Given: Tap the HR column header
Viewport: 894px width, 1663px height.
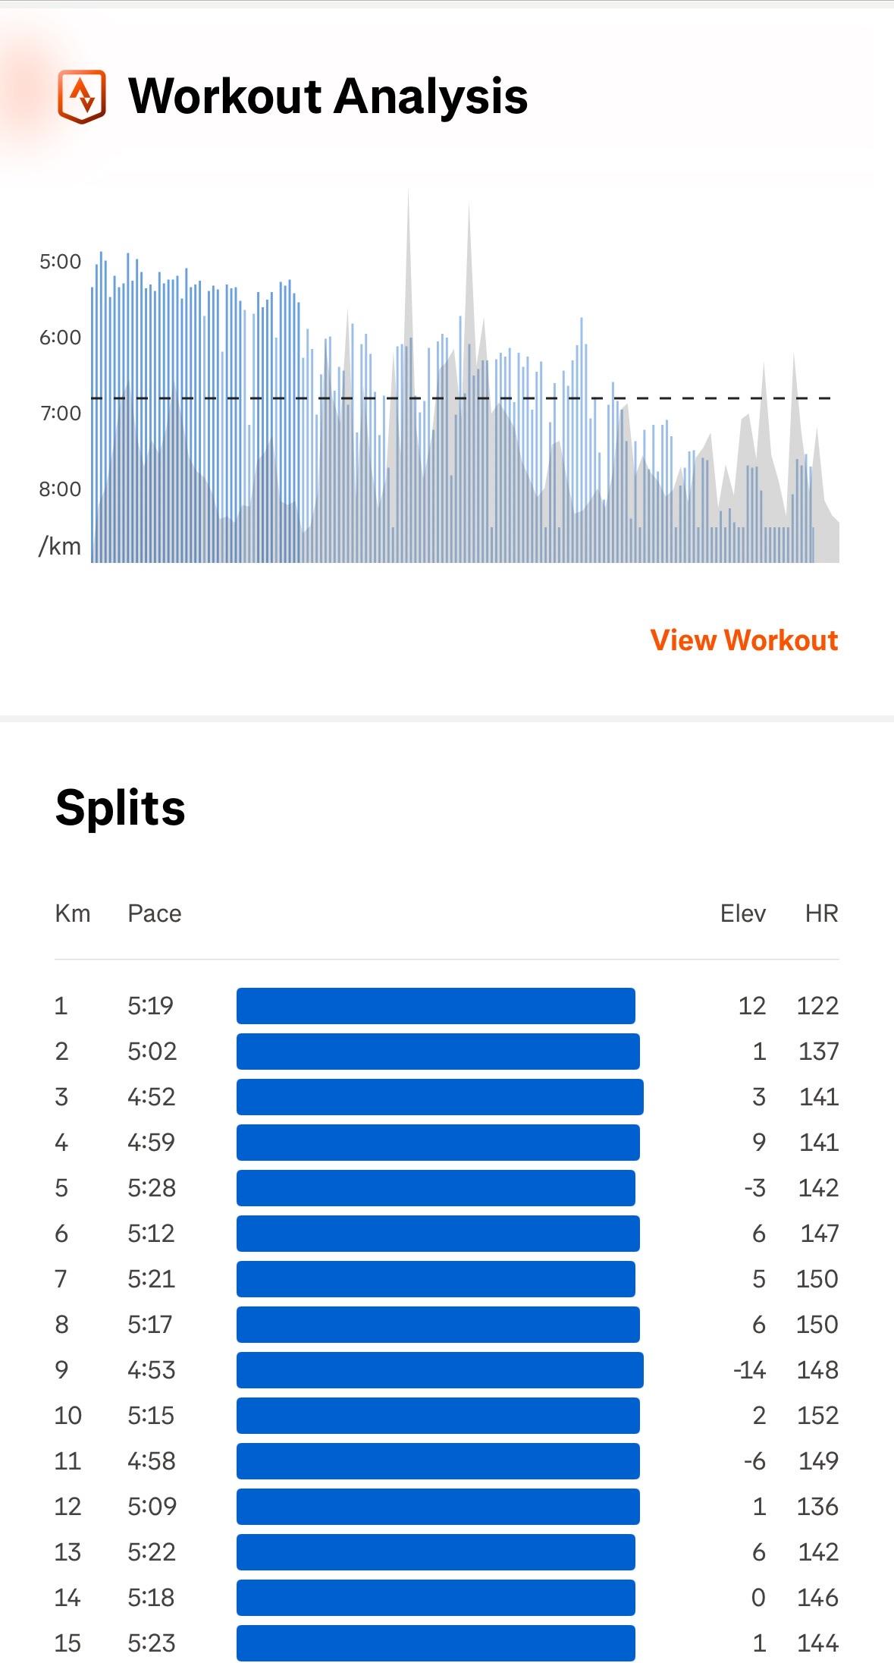Looking at the screenshot, I should pyautogui.click(x=822, y=913).
